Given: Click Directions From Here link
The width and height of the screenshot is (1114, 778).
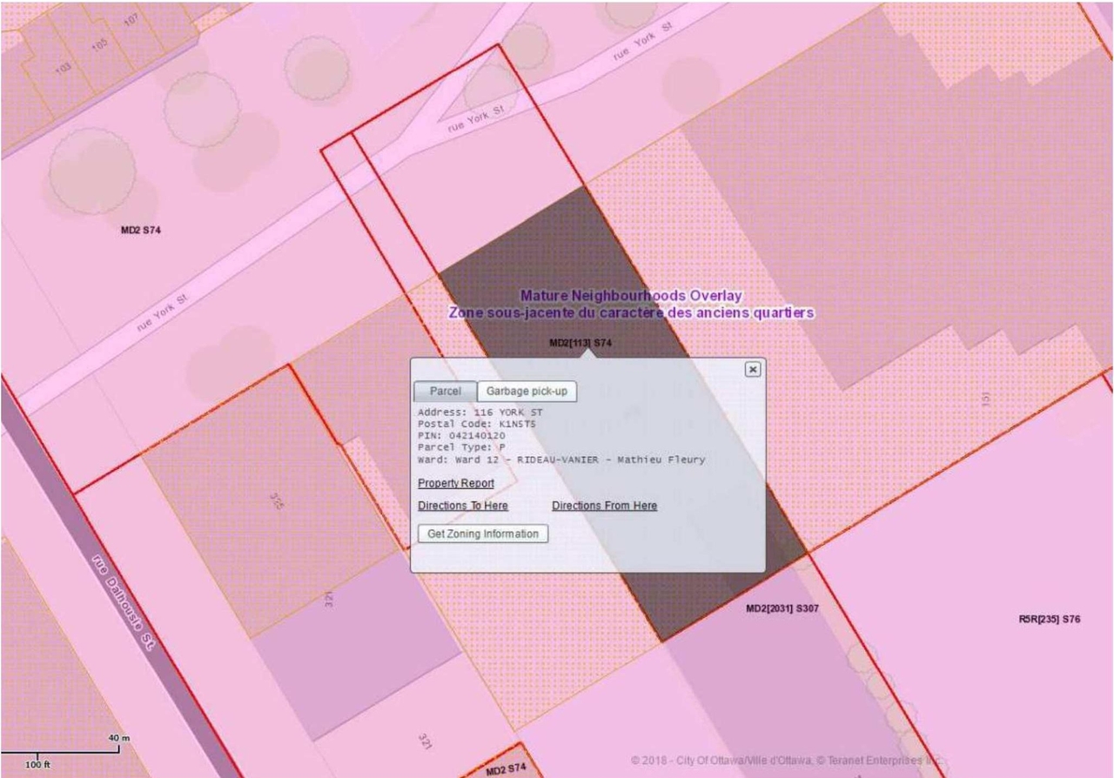Looking at the screenshot, I should pyautogui.click(x=604, y=506).
